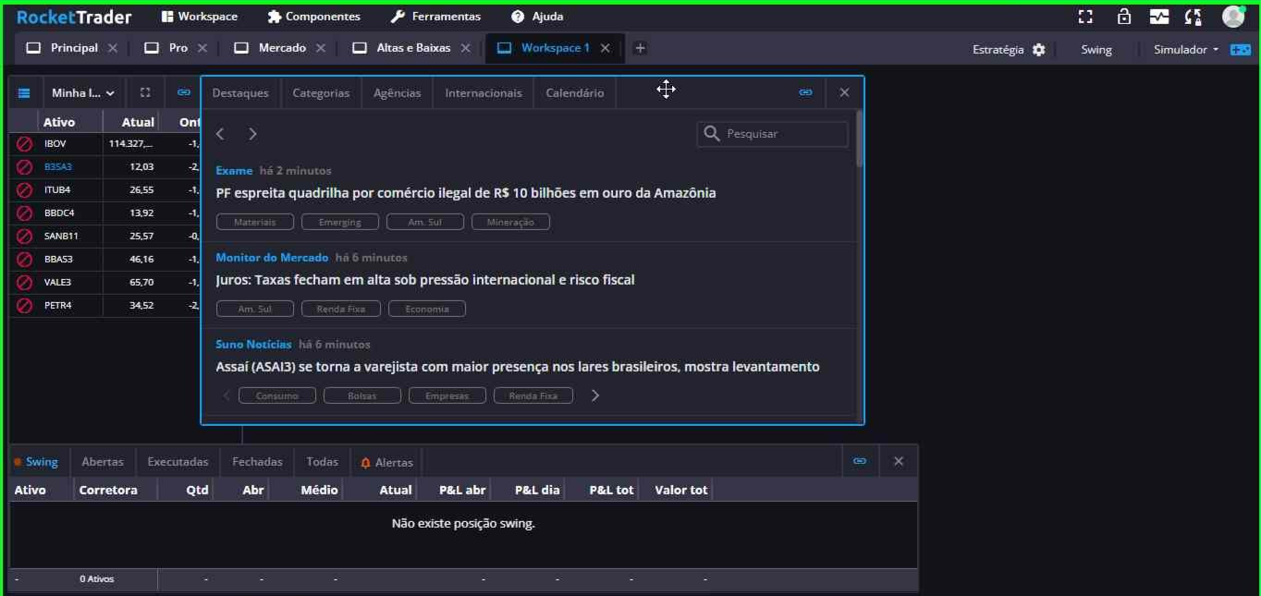
Task: Select the Swing mode button
Action: [x=1096, y=49]
